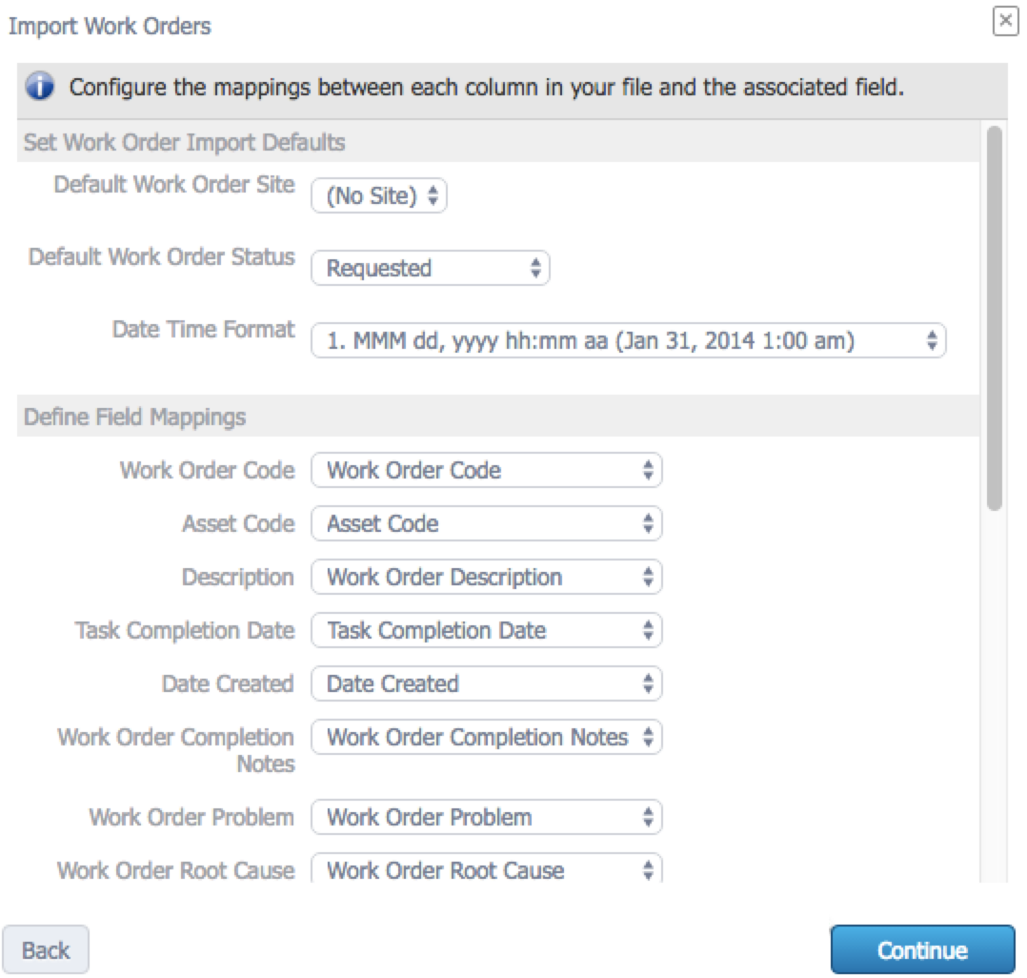Viewport: 1027px width, 978px height.
Task: Open the Work Order Code mapping dropdown
Action: click(x=487, y=470)
